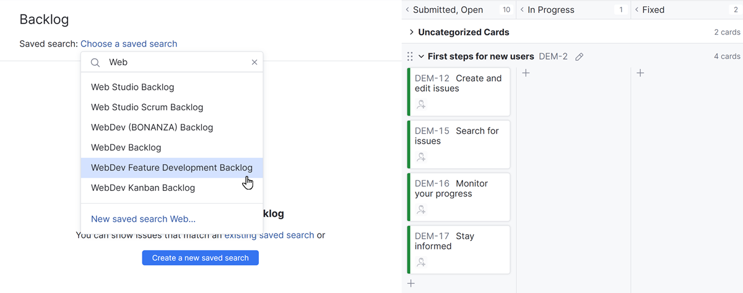The height and width of the screenshot is (293, 743).
Task: Click the pencil edit icon next to DEM-2
Action: point(579,56)
